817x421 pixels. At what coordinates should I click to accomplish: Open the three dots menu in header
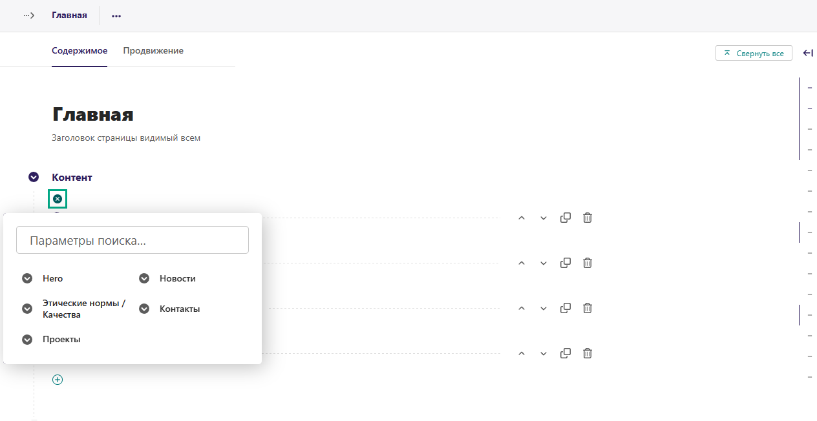[x=116, y=15]
